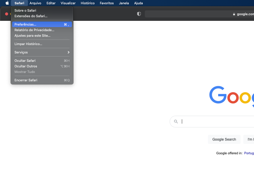
Task: Choose Encerrar Safari
Action: [42, 80]
